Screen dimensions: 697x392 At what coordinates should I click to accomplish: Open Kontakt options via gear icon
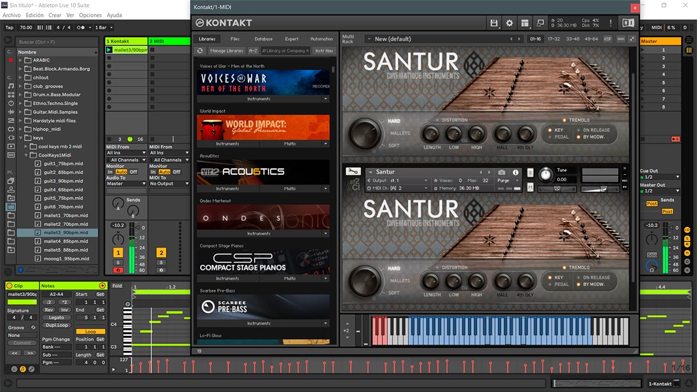(509, 23)
